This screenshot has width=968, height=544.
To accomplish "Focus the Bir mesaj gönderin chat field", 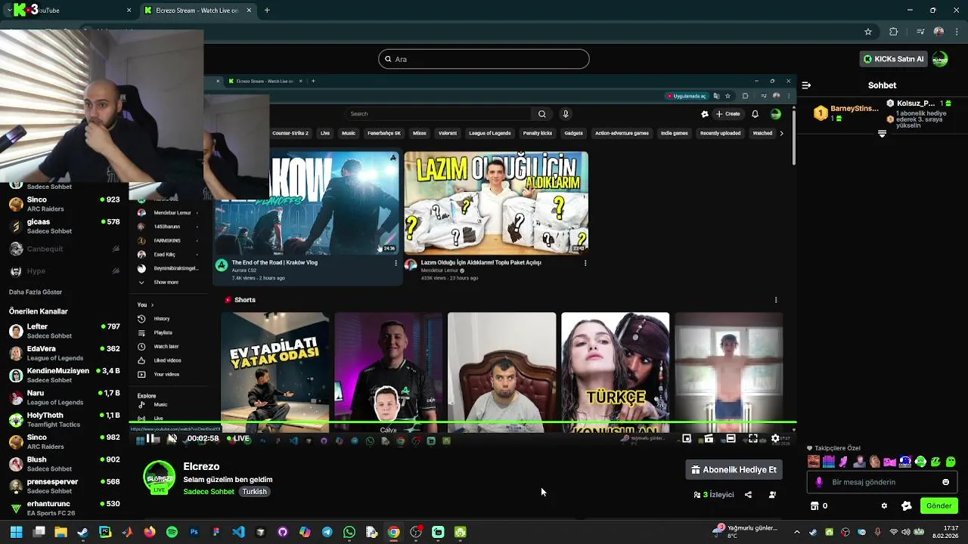I will coord(881,482).
